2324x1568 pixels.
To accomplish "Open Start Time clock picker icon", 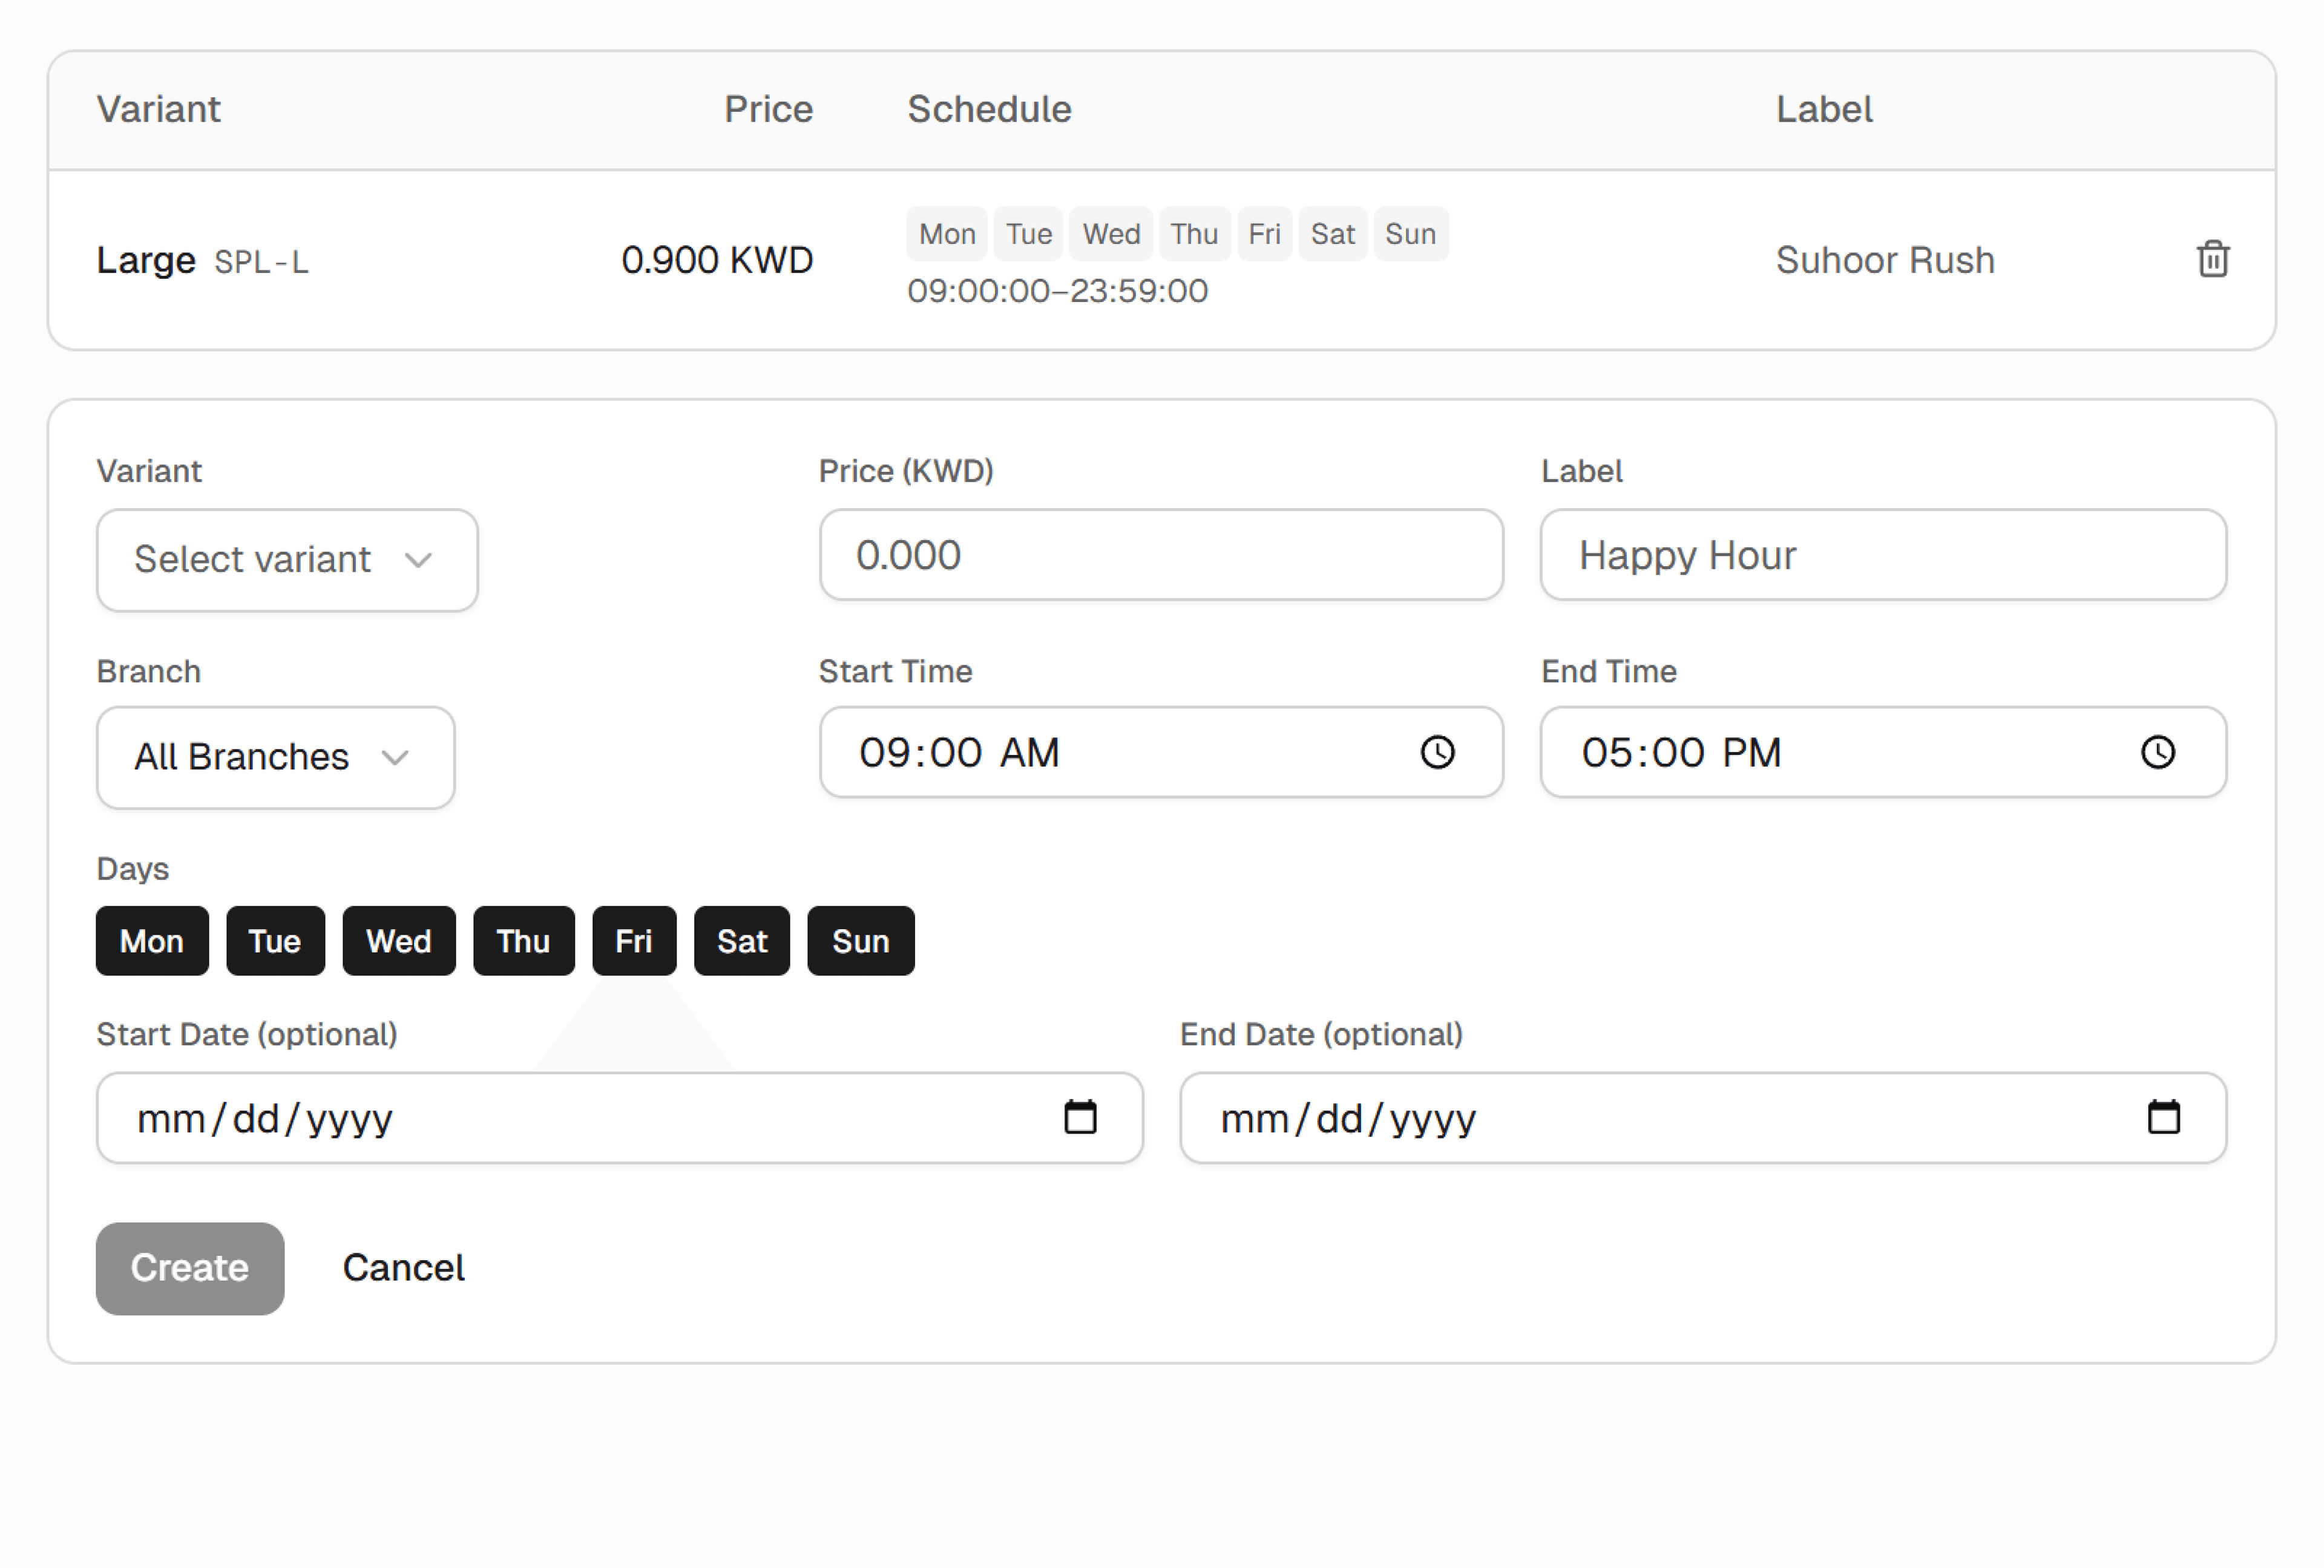I will tap(1437, 753).
